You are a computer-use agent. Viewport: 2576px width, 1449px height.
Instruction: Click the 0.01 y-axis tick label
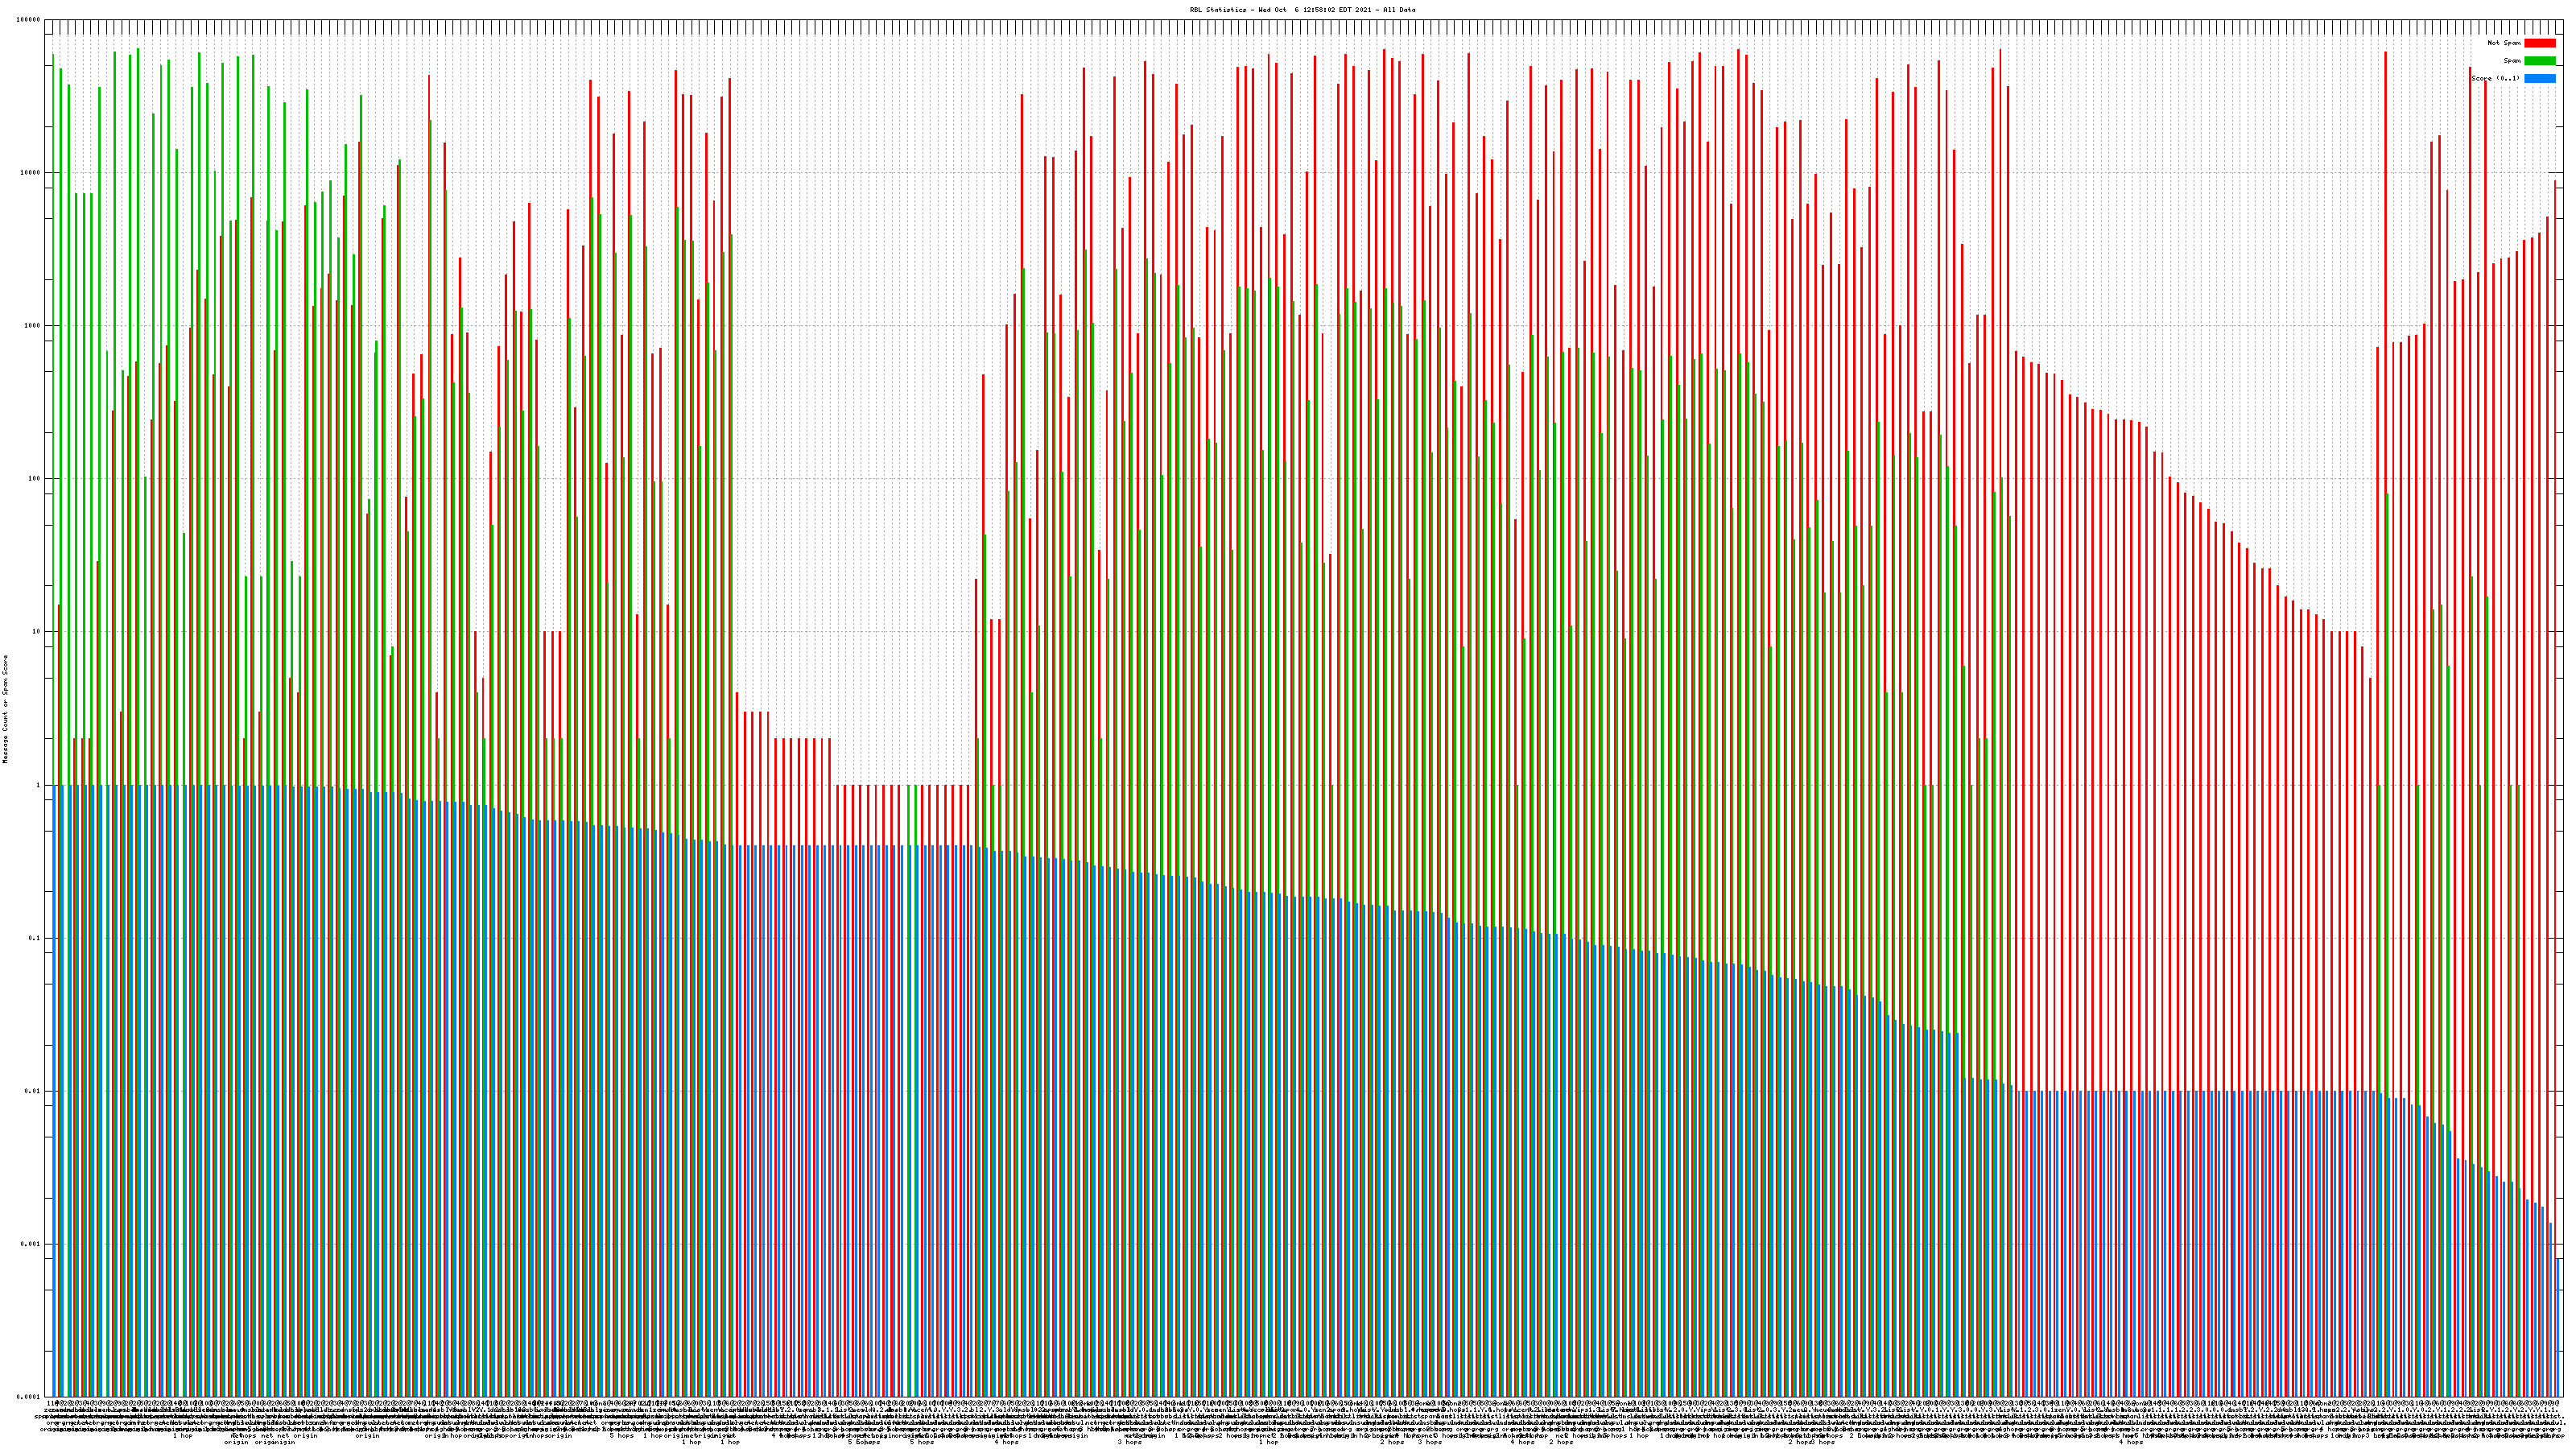coord(33,1091)
